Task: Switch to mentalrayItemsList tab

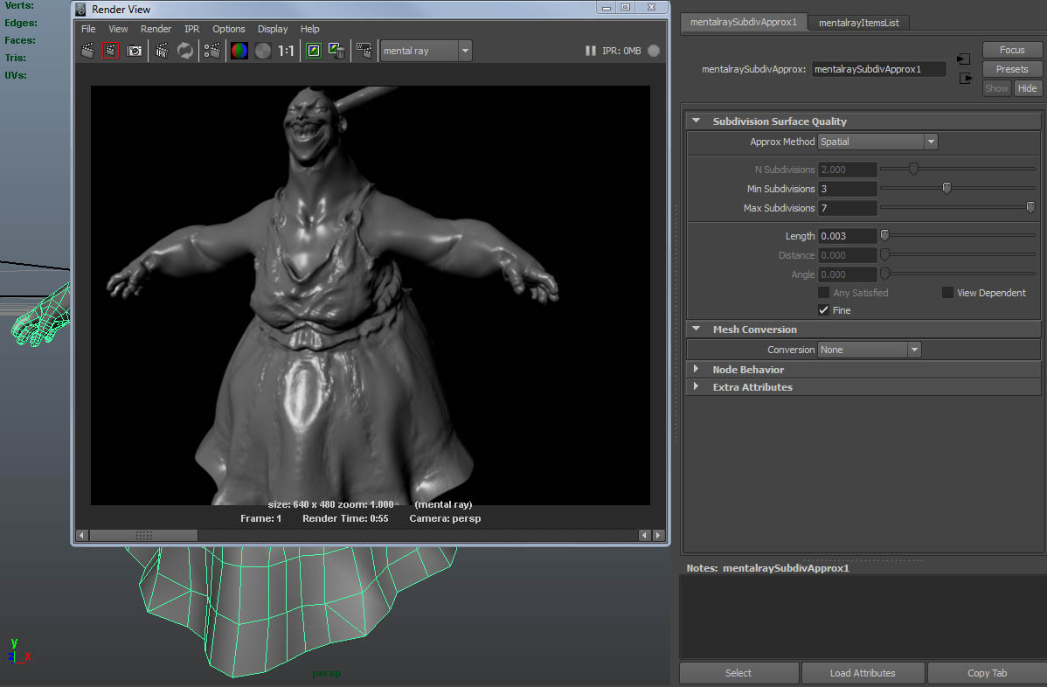Action: tap(859, 23)
